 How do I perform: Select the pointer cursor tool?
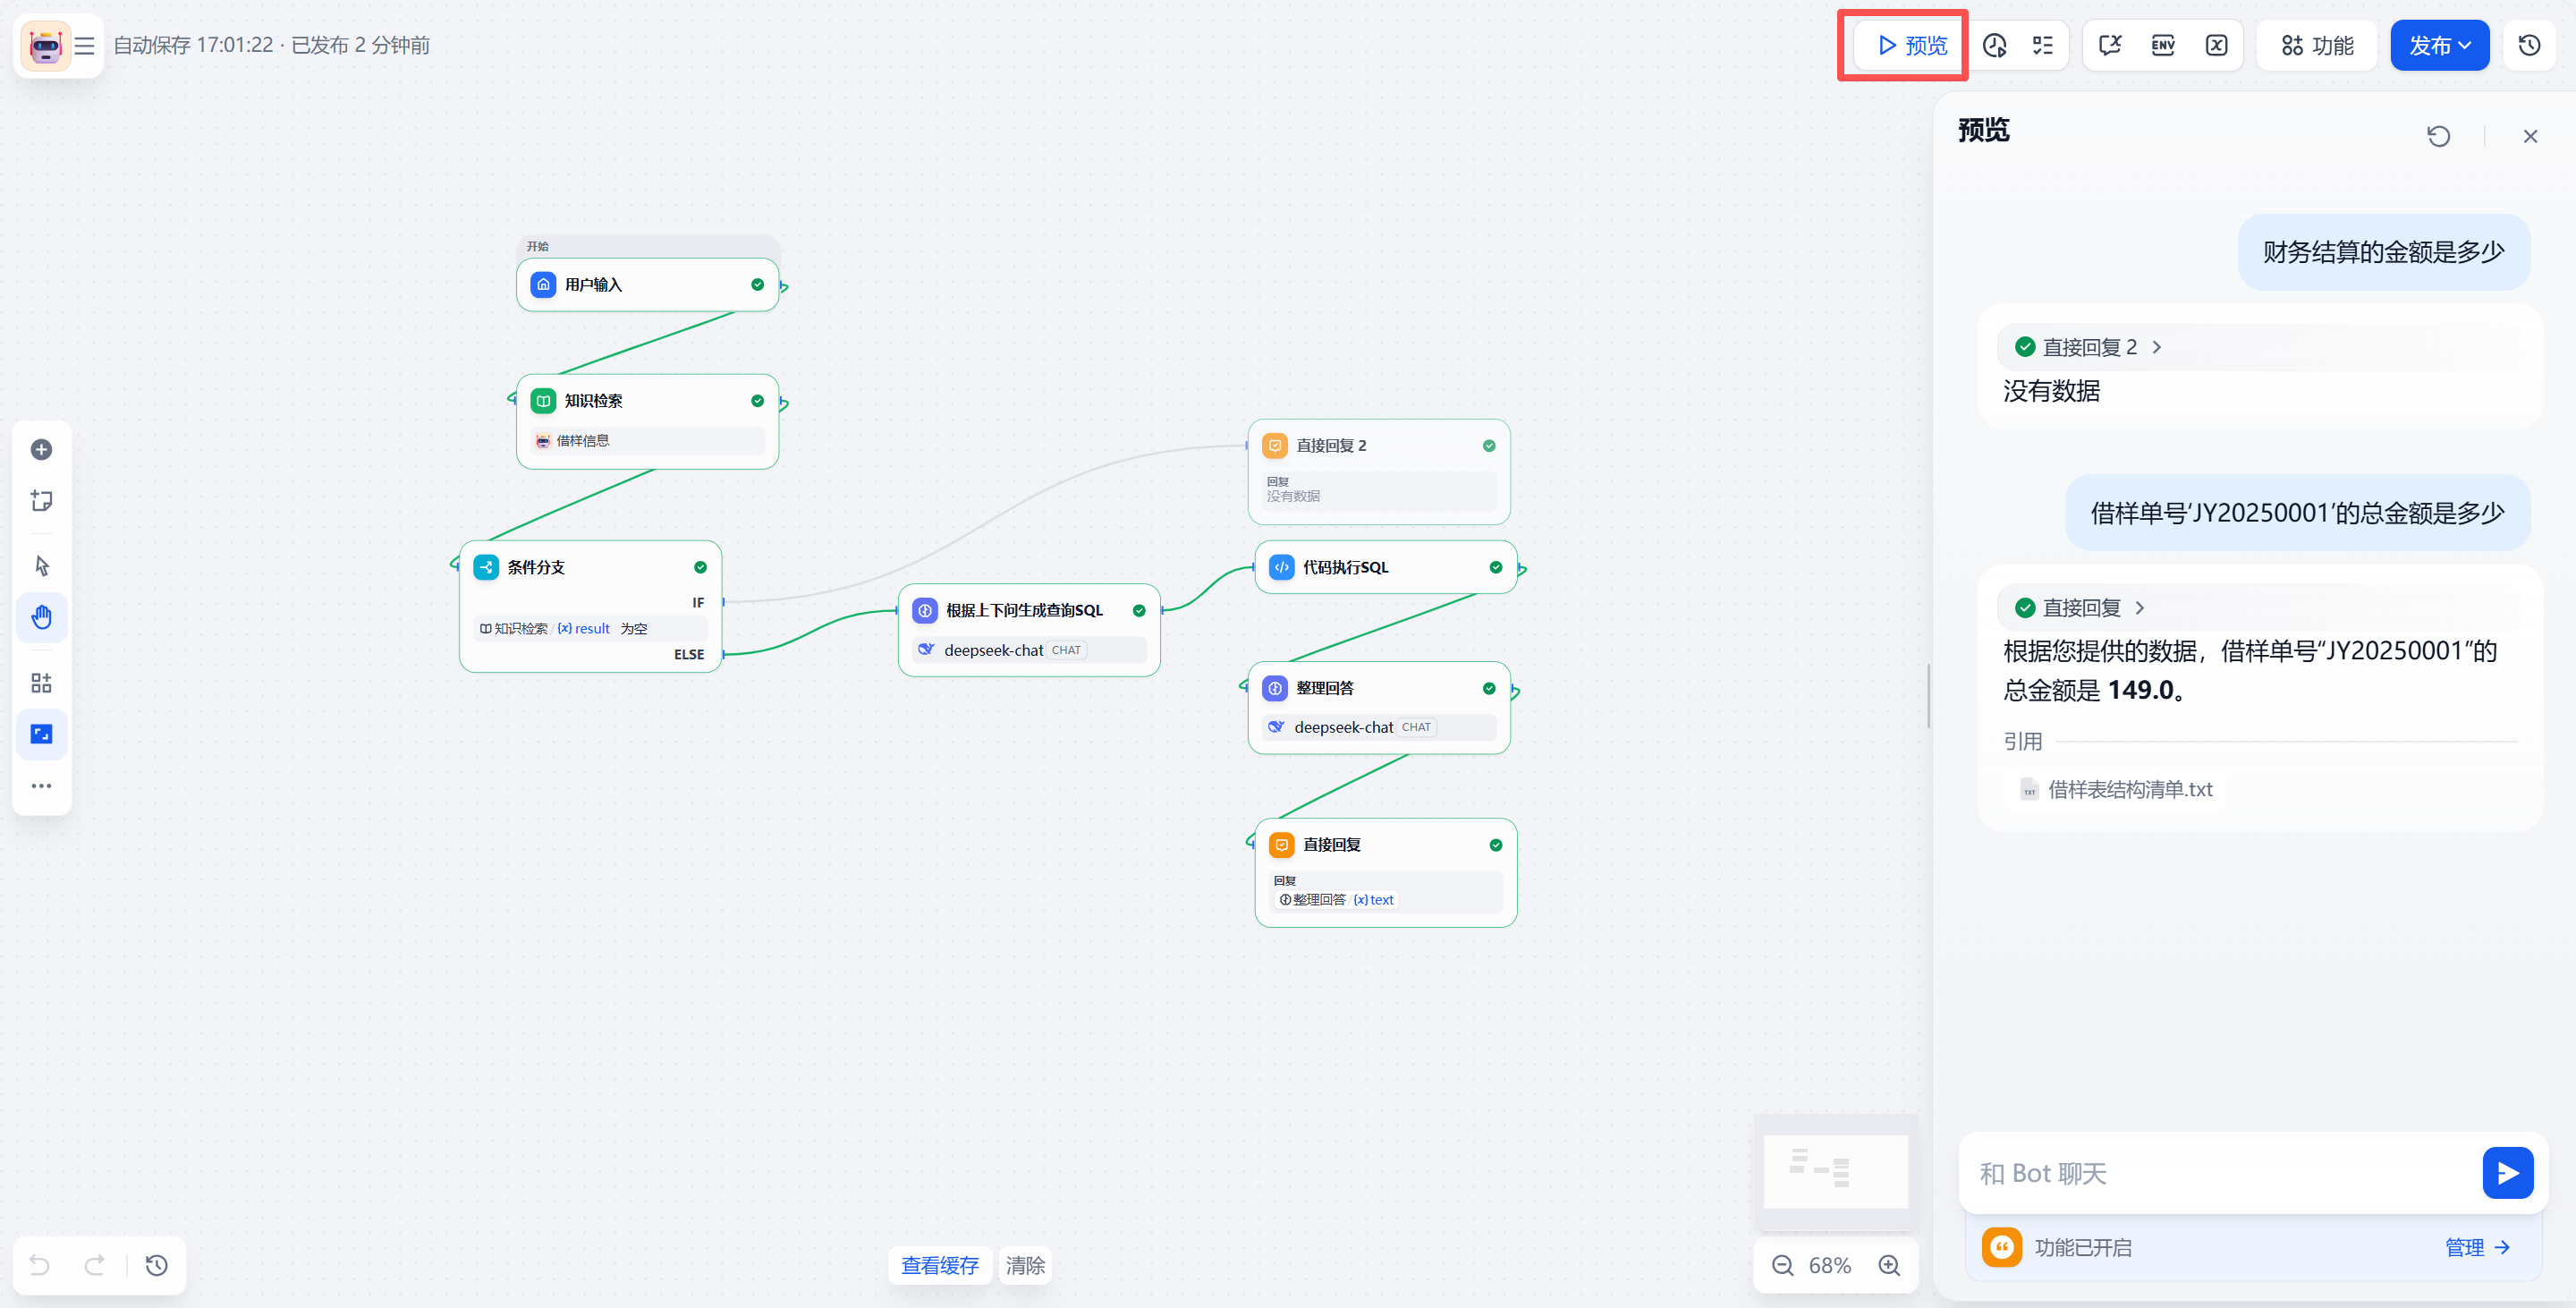pyautogui.click(x=41, y=566)
